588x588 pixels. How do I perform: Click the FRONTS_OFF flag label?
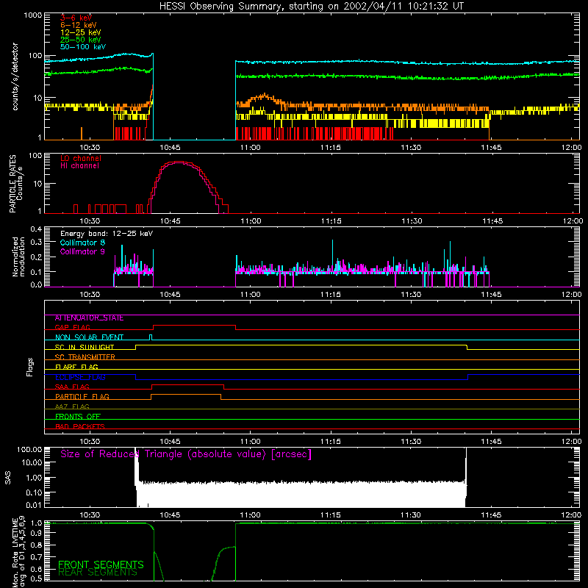pyautogui.click(x=77, y=417)
